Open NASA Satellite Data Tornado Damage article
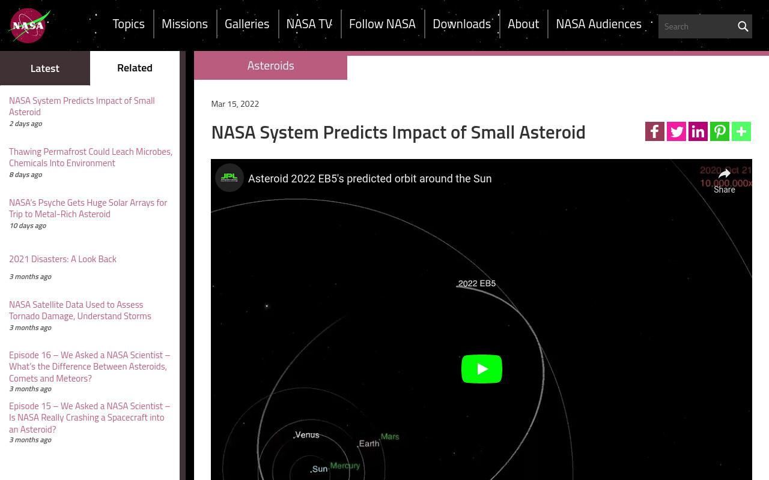This screenshot has height=480, width=769. (x=80, y=310)
